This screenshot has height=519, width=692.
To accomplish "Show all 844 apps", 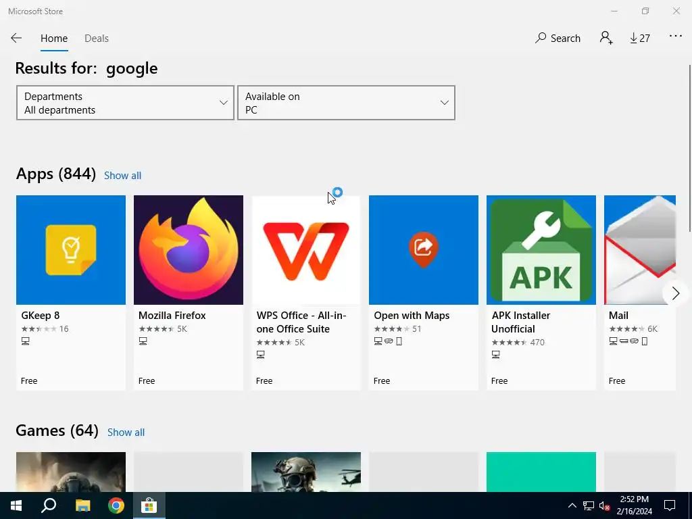I will (x=123, y=176).
